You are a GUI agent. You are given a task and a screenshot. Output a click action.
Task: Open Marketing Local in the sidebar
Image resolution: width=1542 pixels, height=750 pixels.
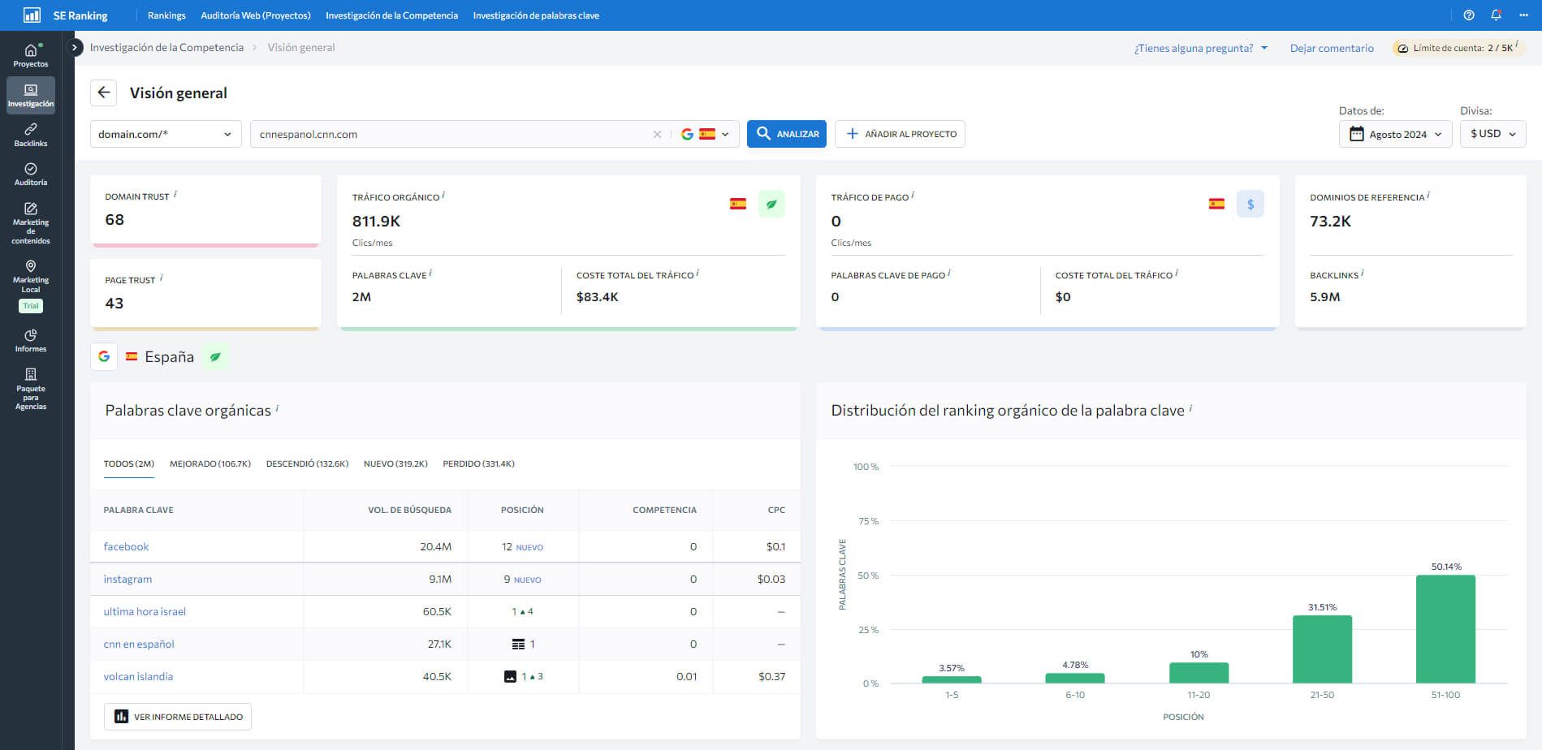(x=31, y=277)
